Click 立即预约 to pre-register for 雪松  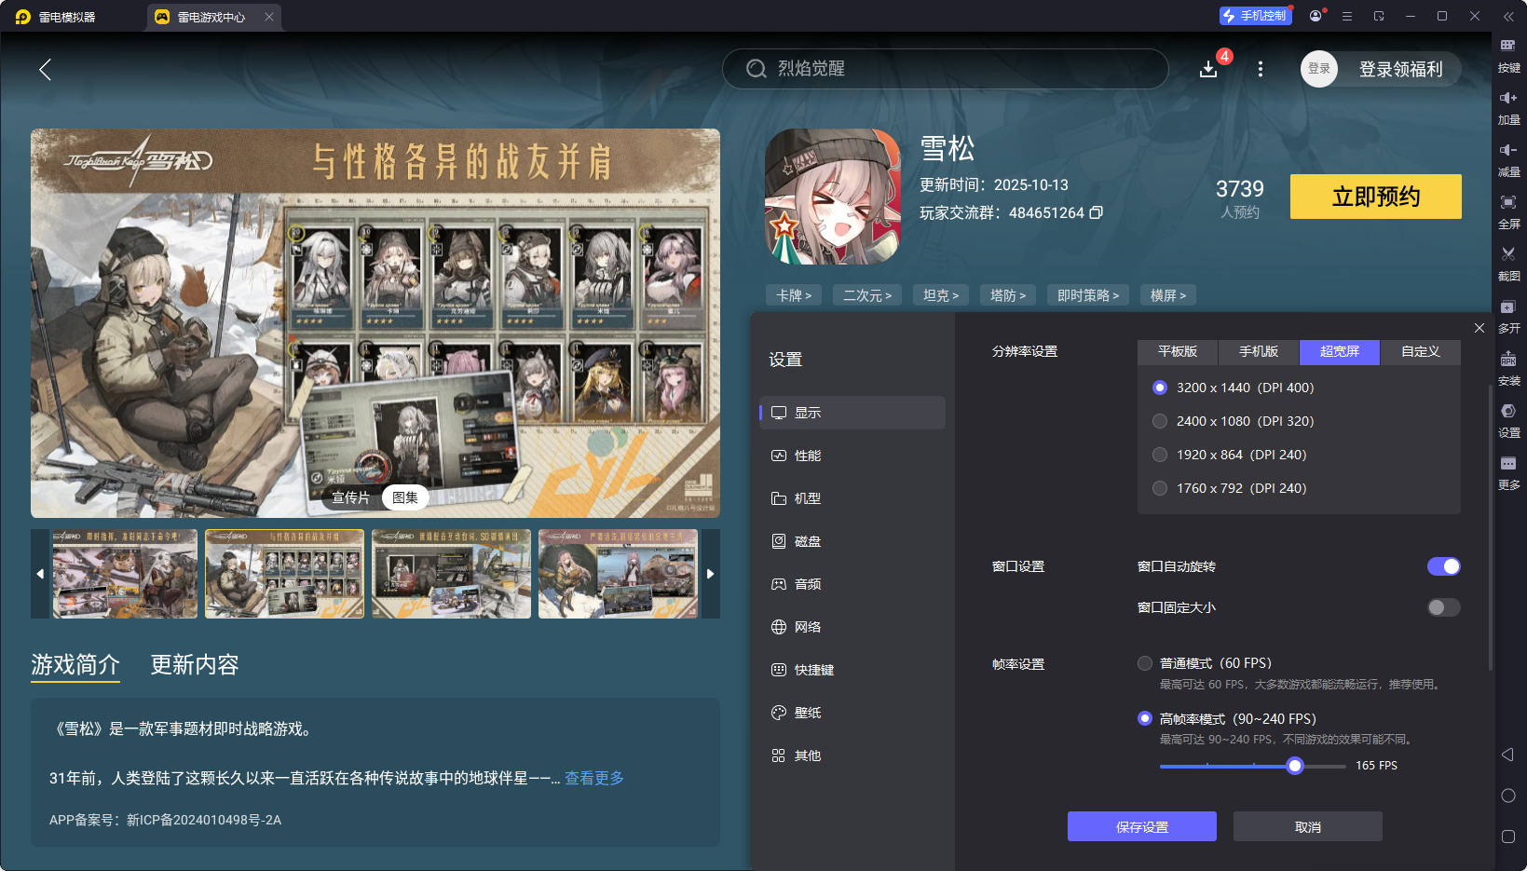point(1375,197)
